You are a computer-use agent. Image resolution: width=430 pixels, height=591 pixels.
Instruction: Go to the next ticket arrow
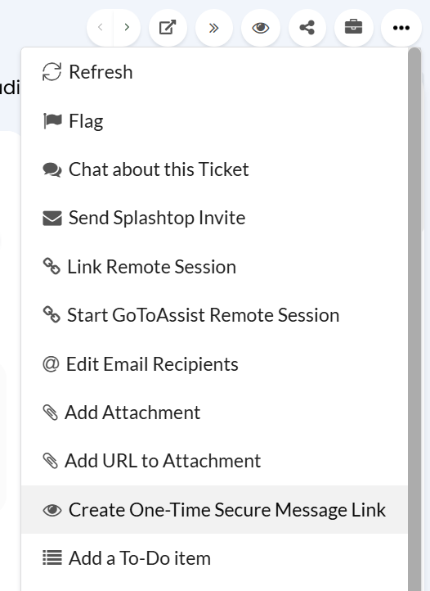point(127,28)
